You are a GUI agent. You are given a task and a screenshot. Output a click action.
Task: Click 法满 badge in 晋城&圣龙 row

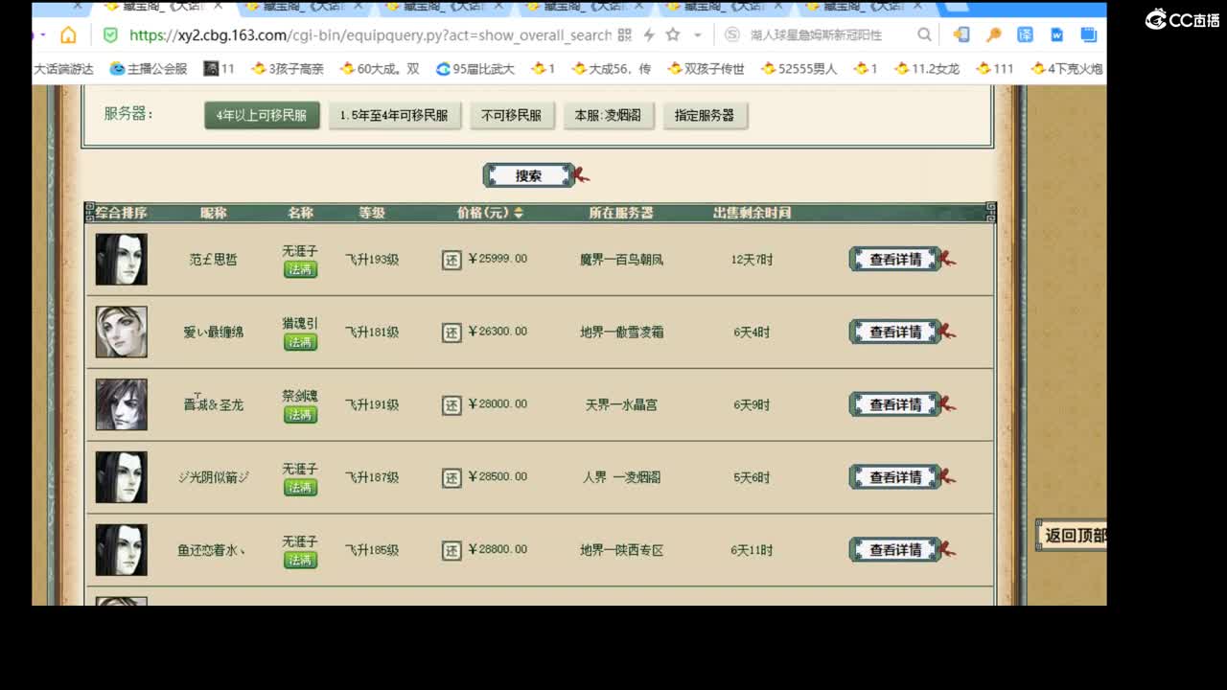pos(300,415)
